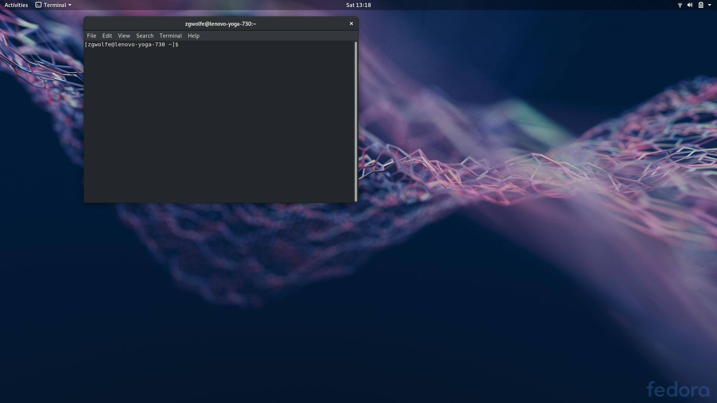This screenshot has height=403, width=717.
Task: Click the battery status icon
Action: pos(701,5)
